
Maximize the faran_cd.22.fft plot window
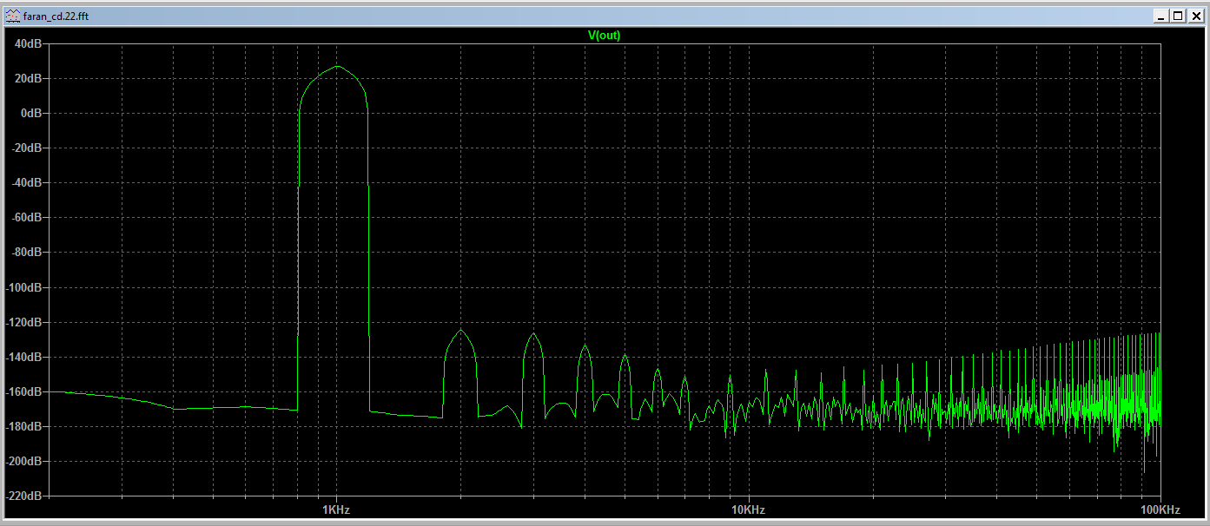(1178, 16)
